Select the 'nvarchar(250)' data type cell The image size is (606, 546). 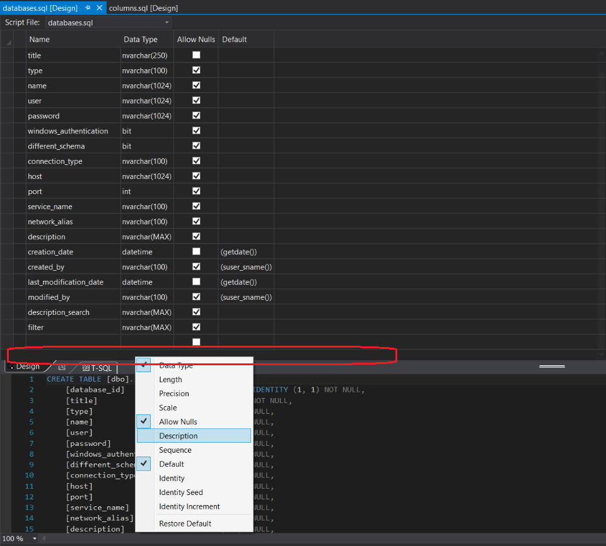click(148, 55)
